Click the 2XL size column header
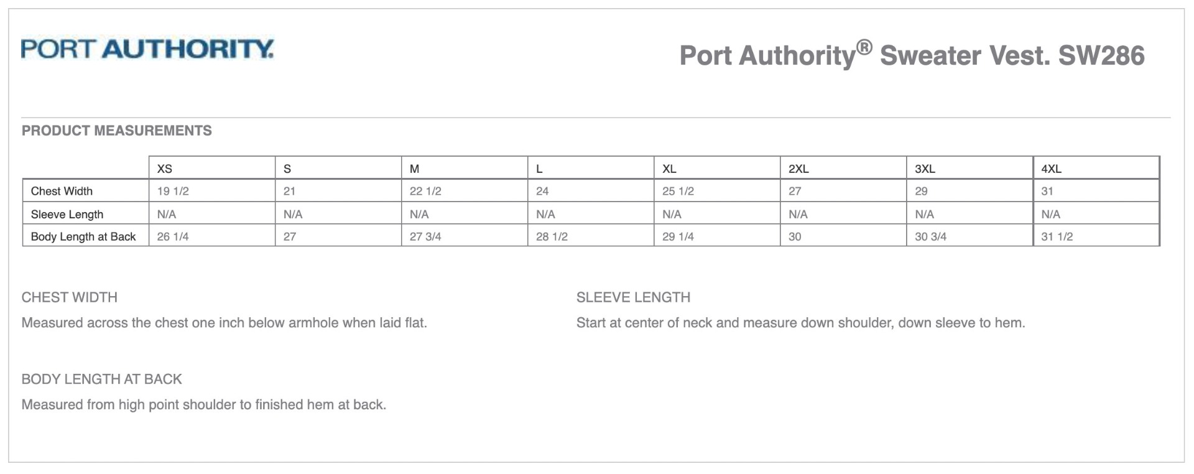This screenshot has height=474, width=1194. pos(798,169)
